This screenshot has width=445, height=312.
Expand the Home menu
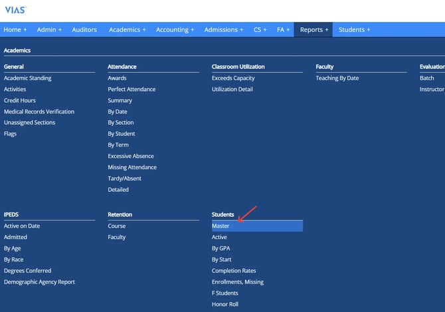click(15, 30)
